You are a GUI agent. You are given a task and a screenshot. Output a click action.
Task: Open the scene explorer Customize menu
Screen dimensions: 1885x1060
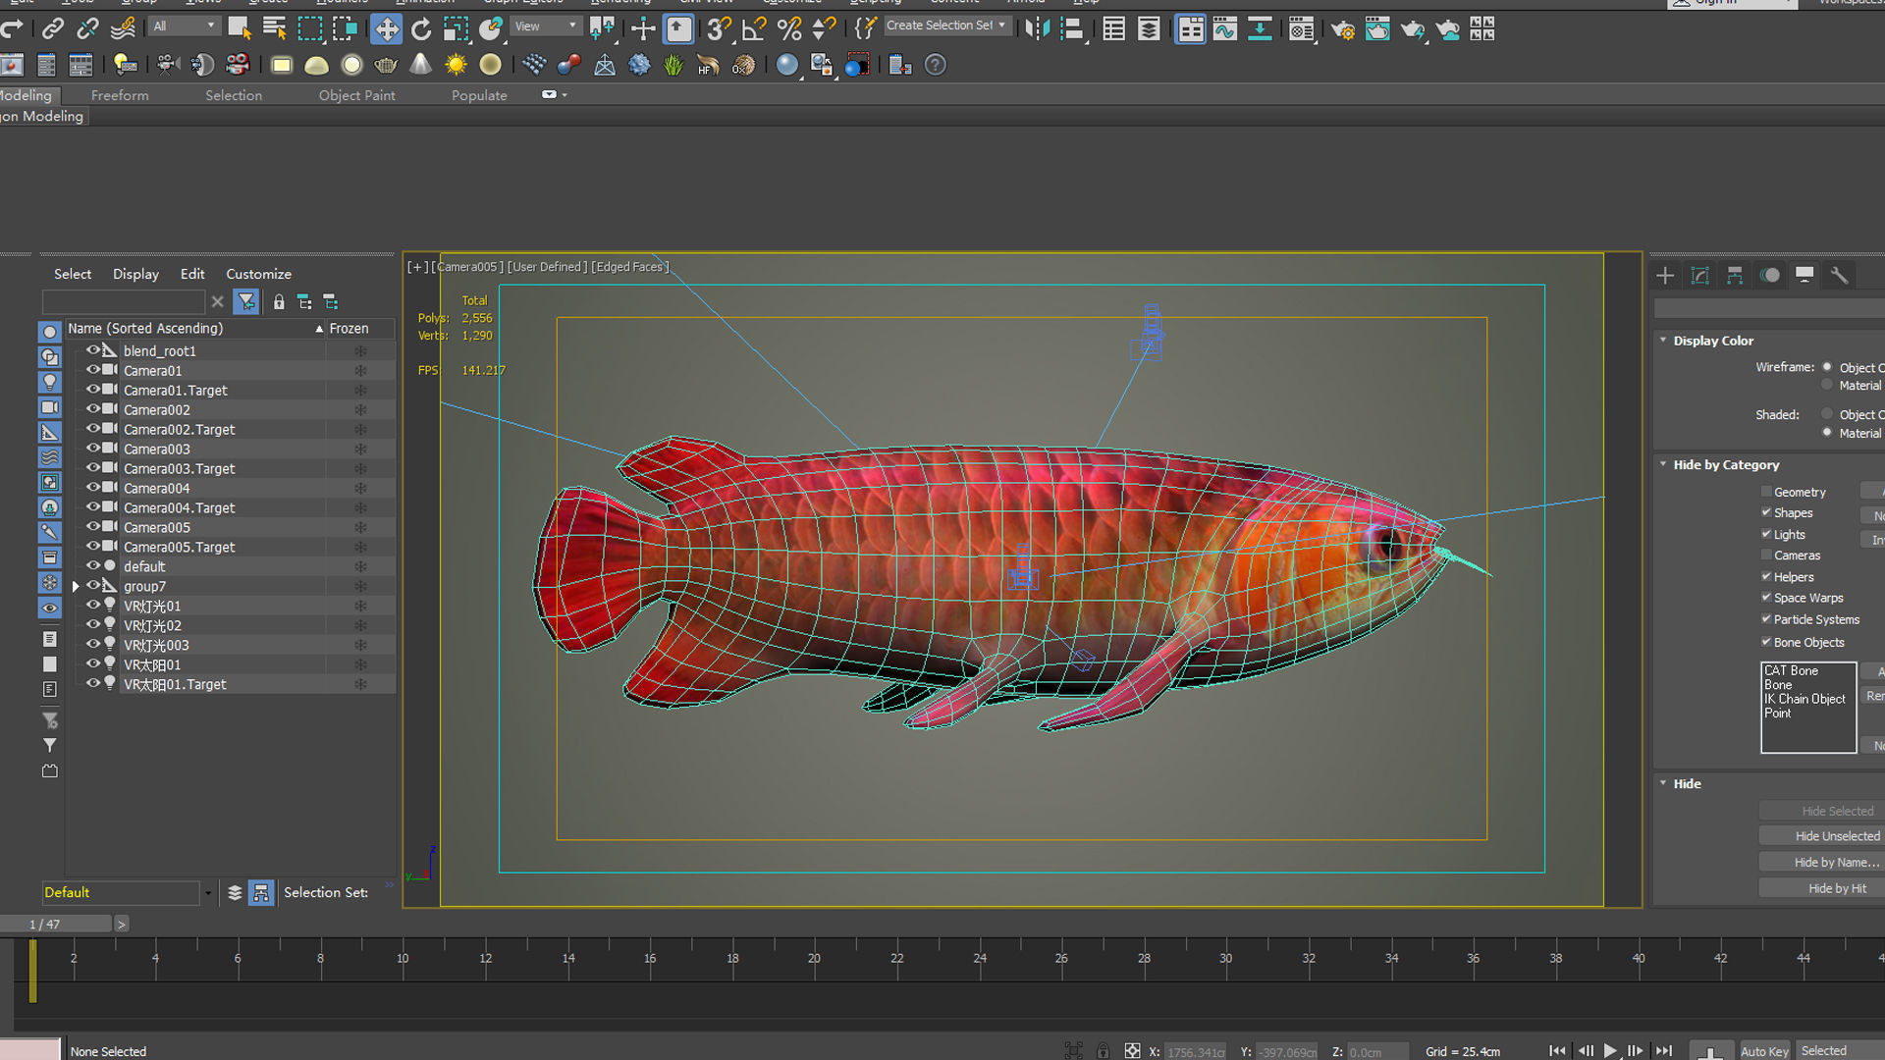(x=258, y=274)
